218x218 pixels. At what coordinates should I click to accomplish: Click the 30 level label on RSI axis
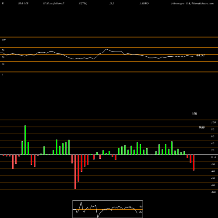[3, 64]
